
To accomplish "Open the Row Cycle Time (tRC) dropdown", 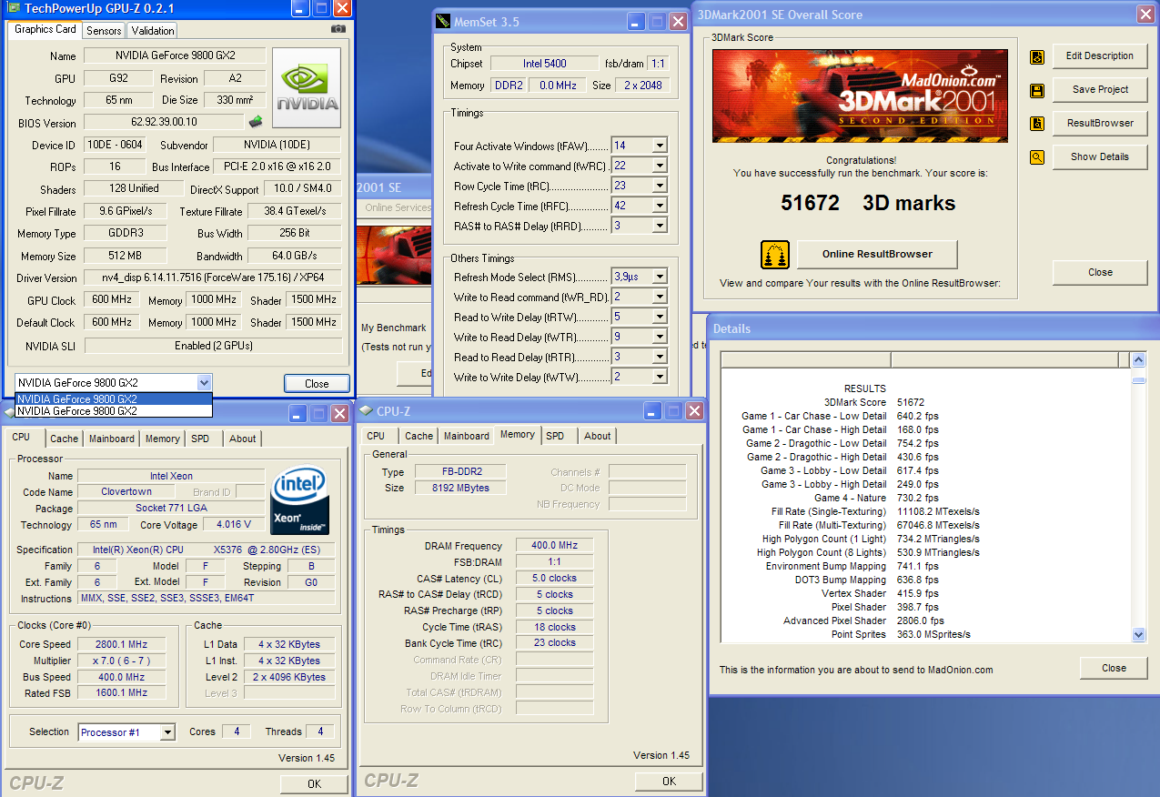I will pyautogui.click(x=660, y=186).
